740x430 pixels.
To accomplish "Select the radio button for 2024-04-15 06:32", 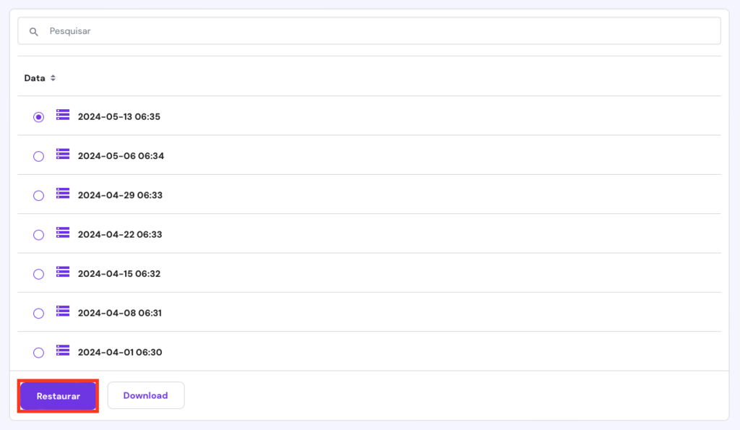I will tap(38, 272).
